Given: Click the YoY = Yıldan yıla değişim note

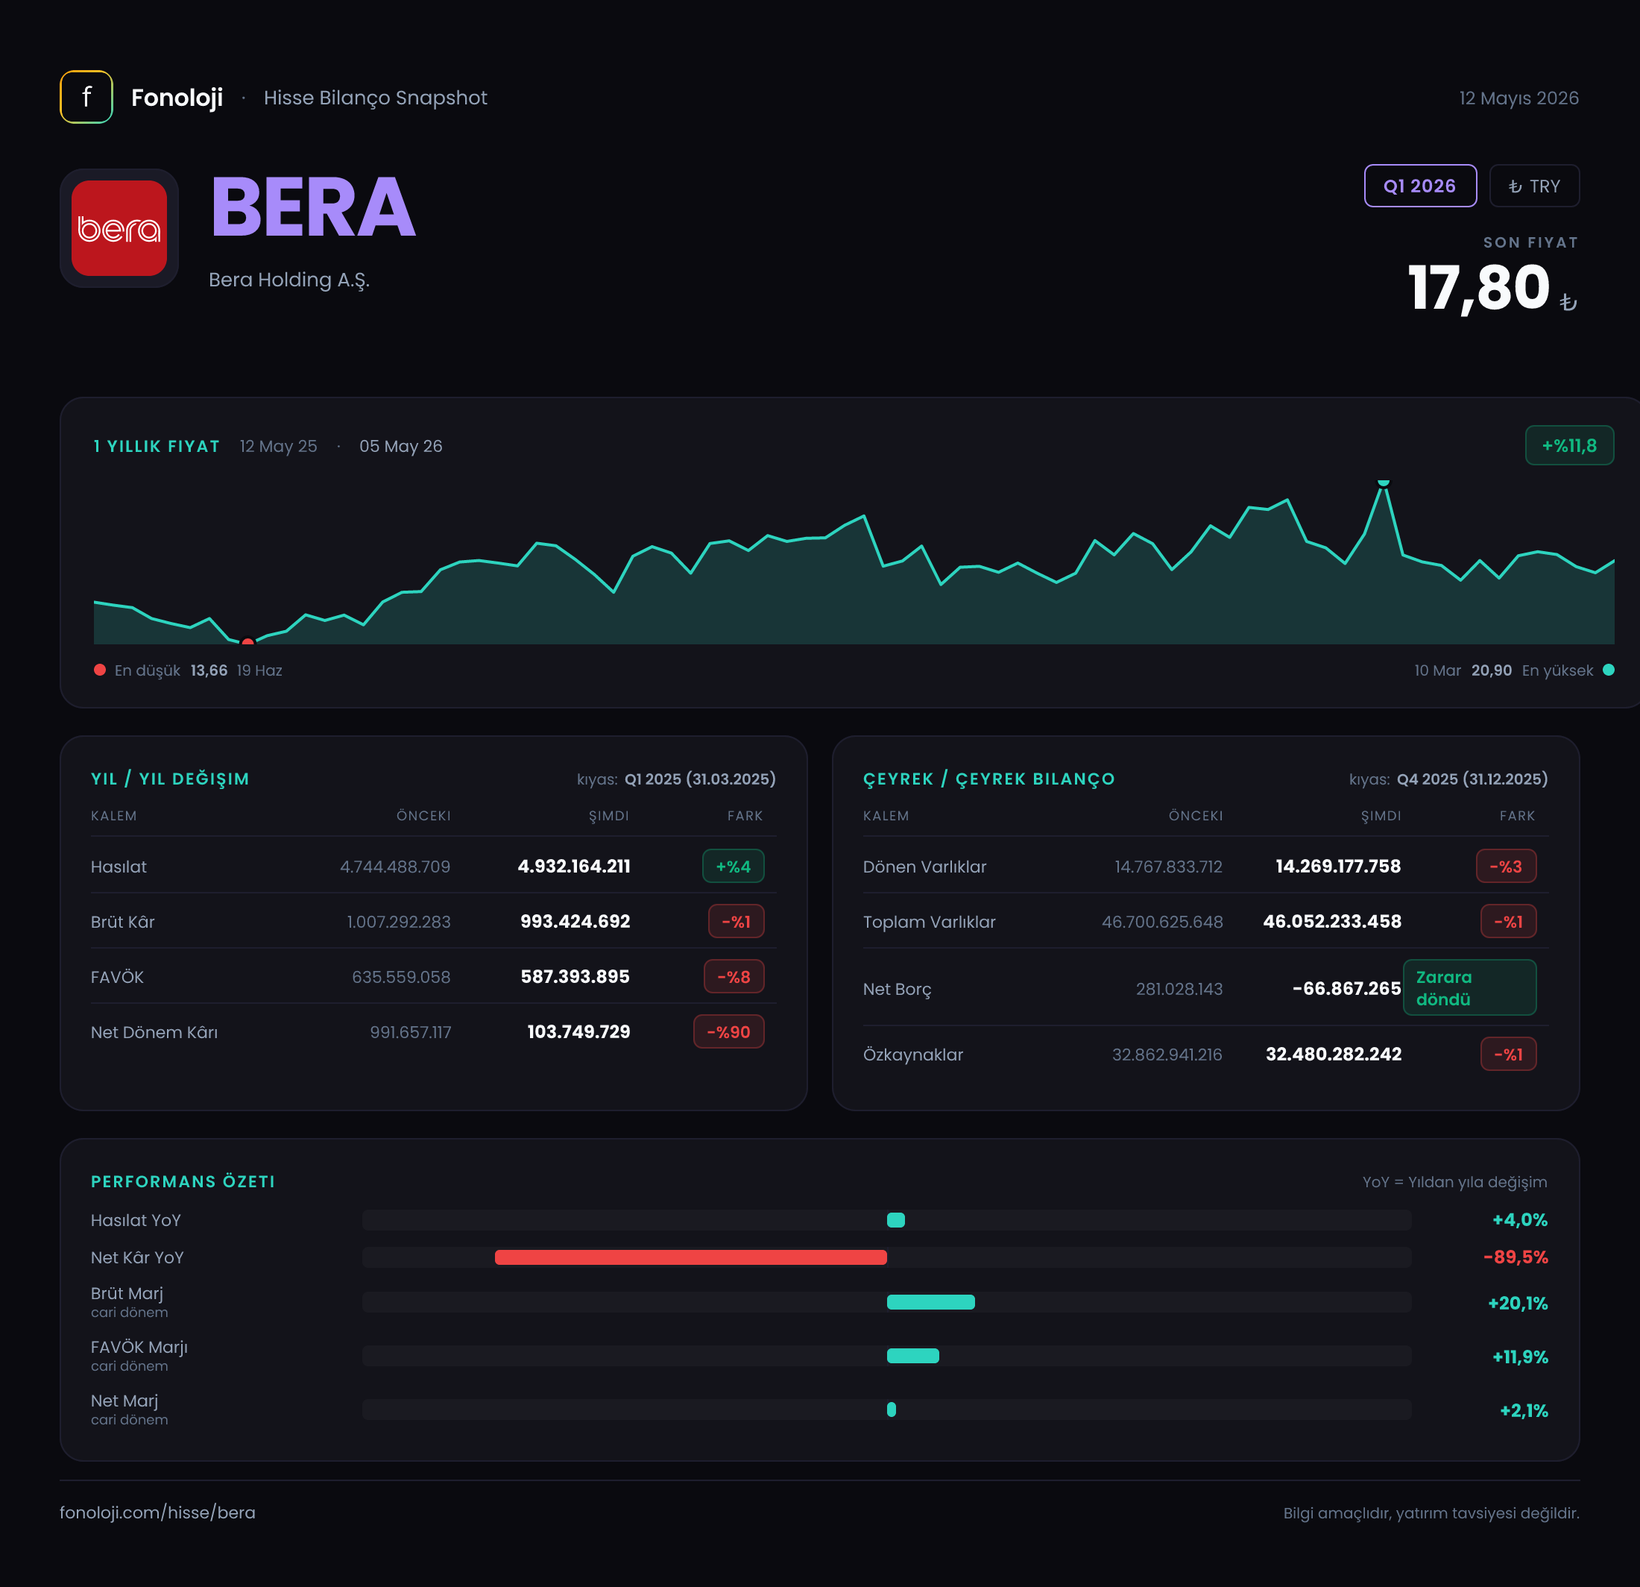Looking at the screenshot, I should pos(1454,1182).
